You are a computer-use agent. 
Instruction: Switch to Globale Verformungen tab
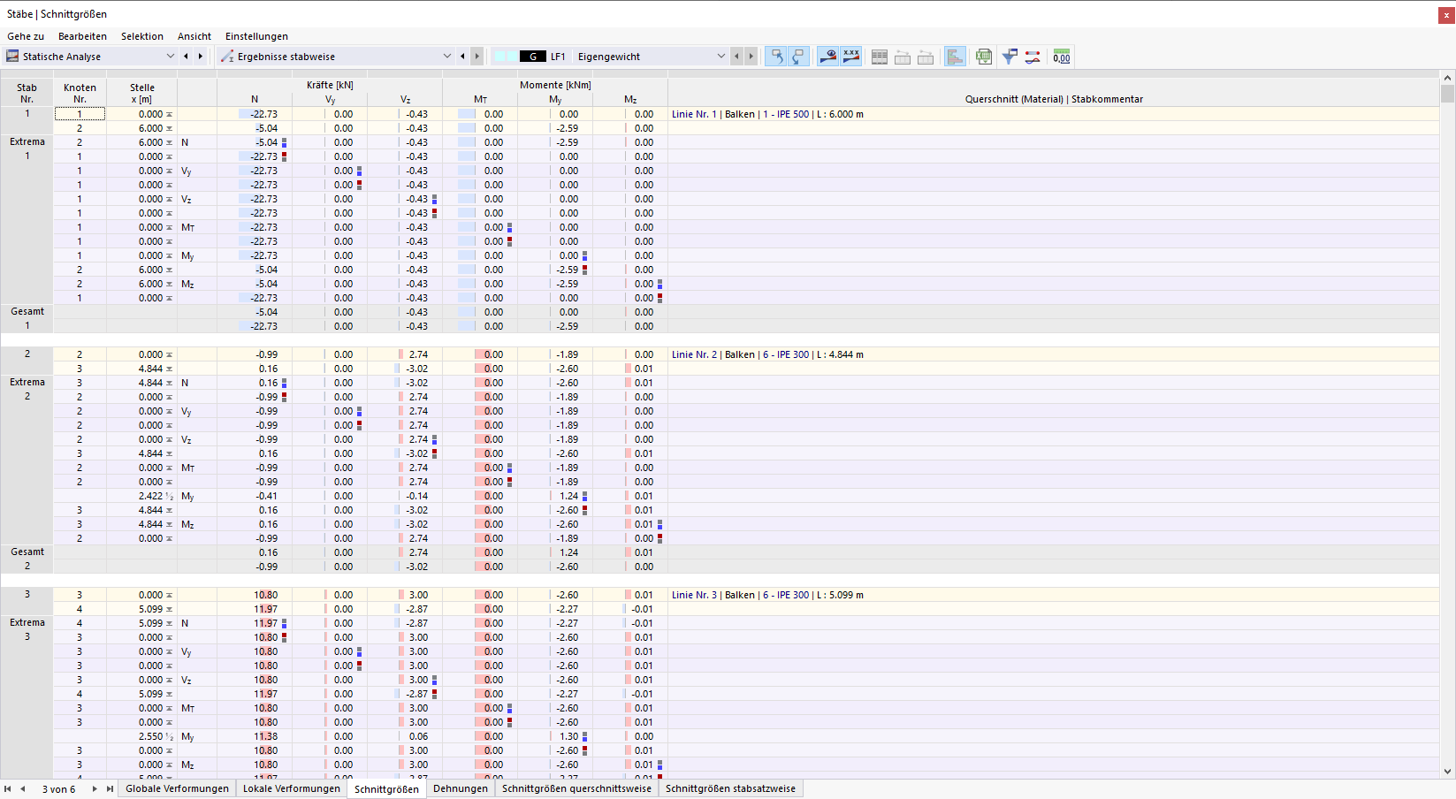click(x=177, y=788)
